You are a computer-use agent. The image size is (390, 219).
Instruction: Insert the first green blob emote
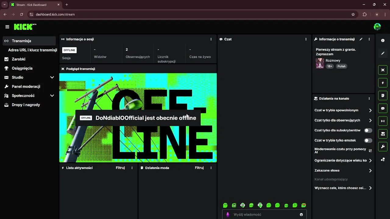(225, 205)
